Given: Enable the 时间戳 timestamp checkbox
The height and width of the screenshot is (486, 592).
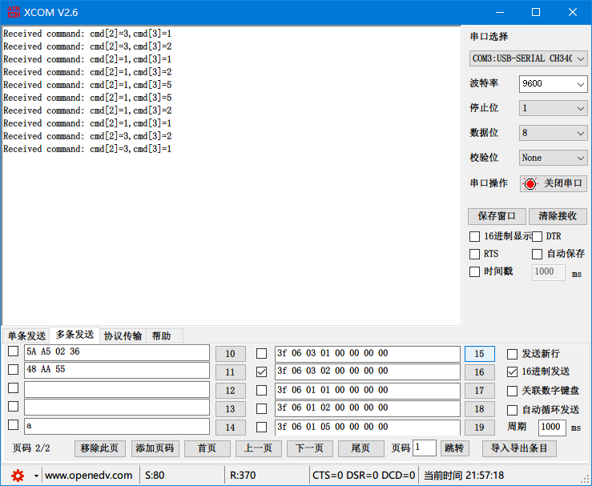Looking at the screenshot, I should coord(474,271).
